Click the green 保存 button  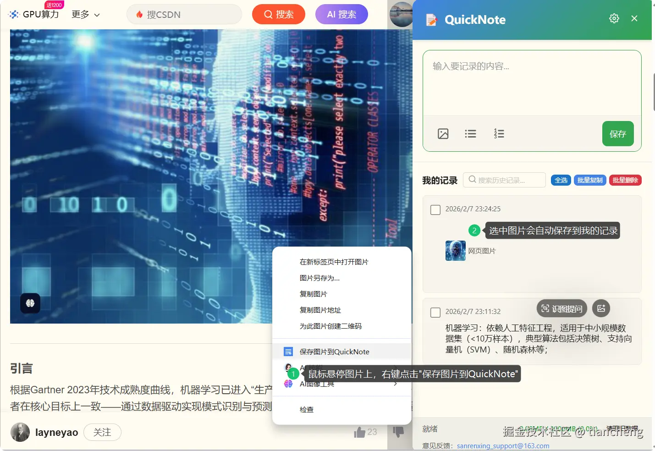tap(617, 133)
